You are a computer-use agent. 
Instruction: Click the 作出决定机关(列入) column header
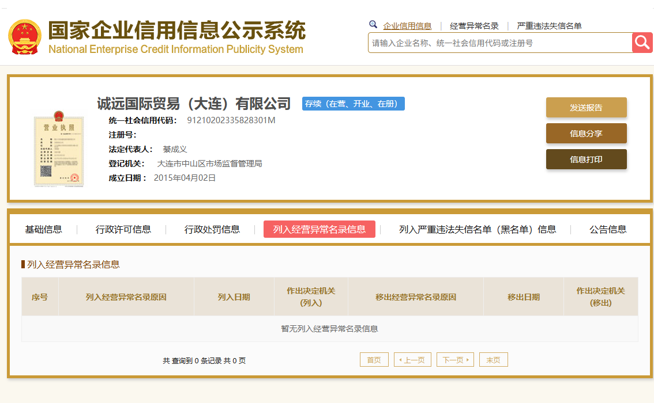[311, 297]
